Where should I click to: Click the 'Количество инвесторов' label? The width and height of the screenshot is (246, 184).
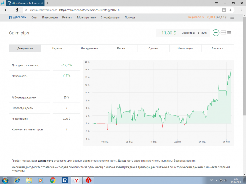point(27,130)
